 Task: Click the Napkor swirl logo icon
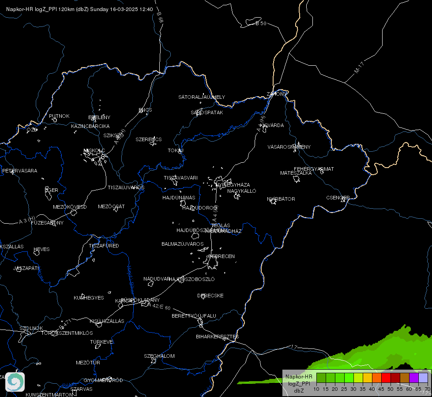point(15,382)
